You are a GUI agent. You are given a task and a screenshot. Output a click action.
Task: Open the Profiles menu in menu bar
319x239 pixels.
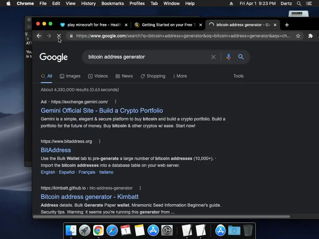(137, 3)
